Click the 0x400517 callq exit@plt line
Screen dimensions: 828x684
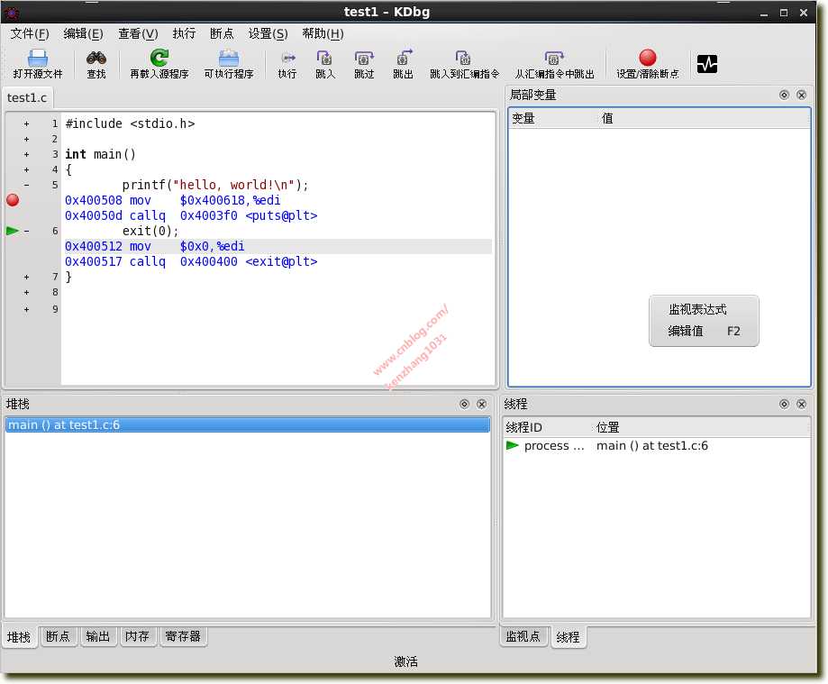pos(191,261)
